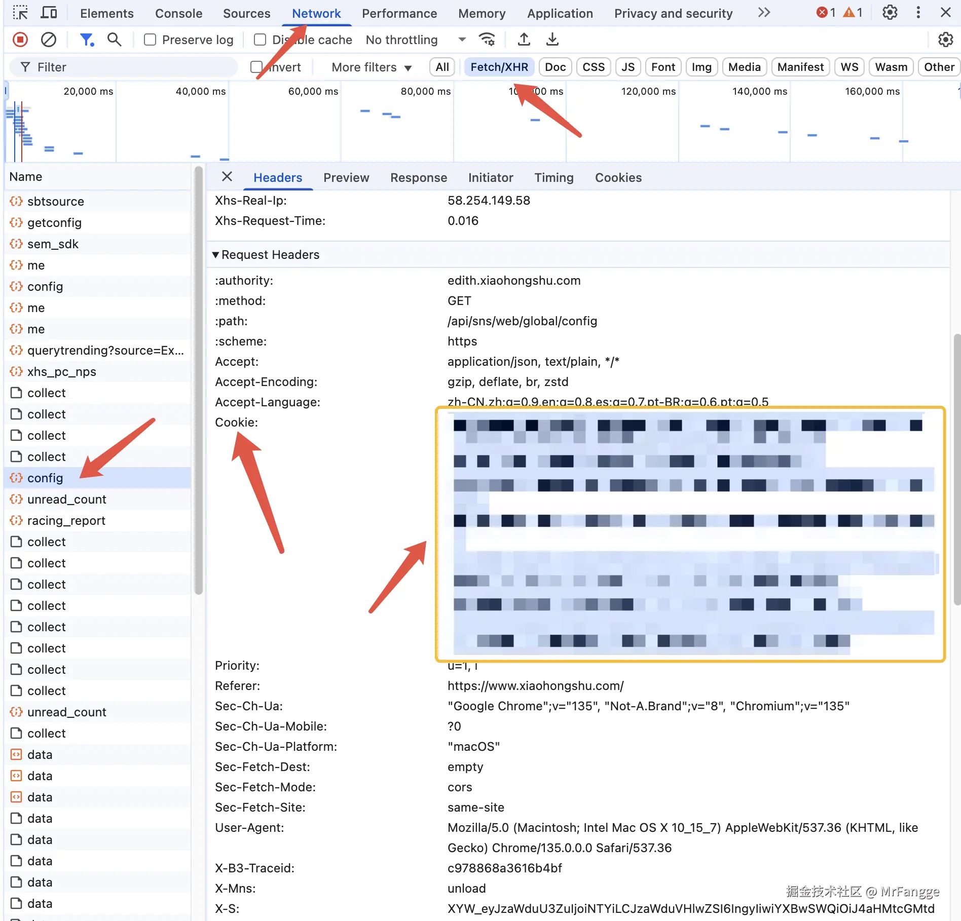Stop recording network log
961x921 pixels.
(20, 40)
